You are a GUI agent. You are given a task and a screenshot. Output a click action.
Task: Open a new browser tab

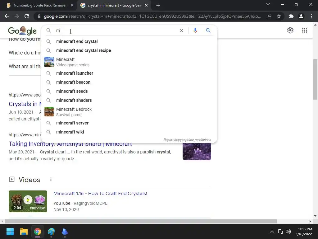(158, 5)
